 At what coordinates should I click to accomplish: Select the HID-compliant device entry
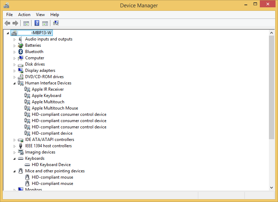click(52, 133)
